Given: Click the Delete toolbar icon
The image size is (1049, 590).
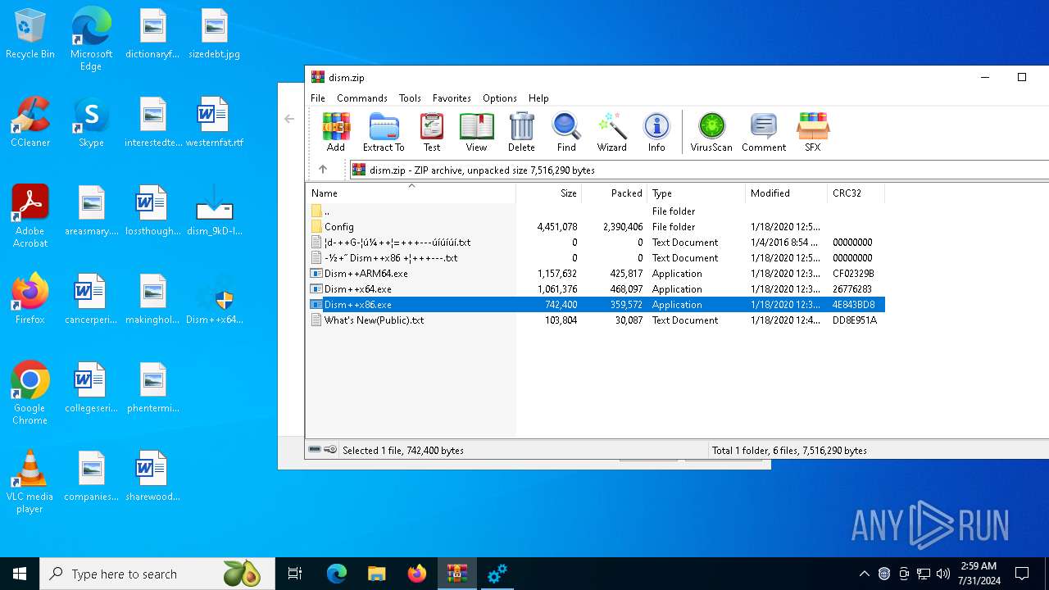Looking at the screenshot, I should (x=521, y=132).
